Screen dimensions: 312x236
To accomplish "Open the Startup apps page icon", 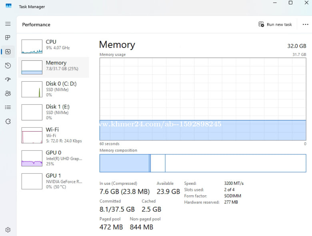I will (x=8, y=79).
